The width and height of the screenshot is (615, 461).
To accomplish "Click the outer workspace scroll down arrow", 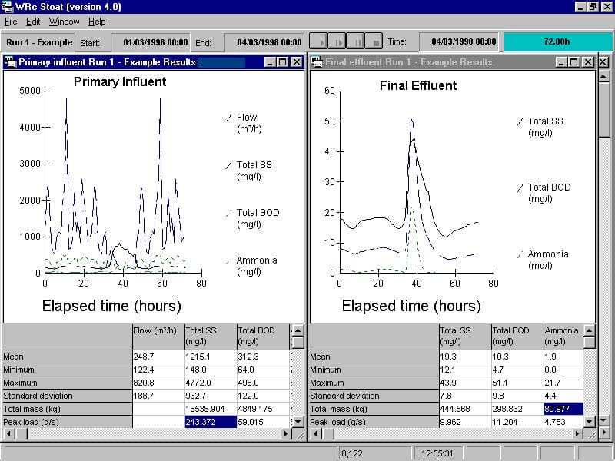I will pyautogui.click(x=604, y=420).
